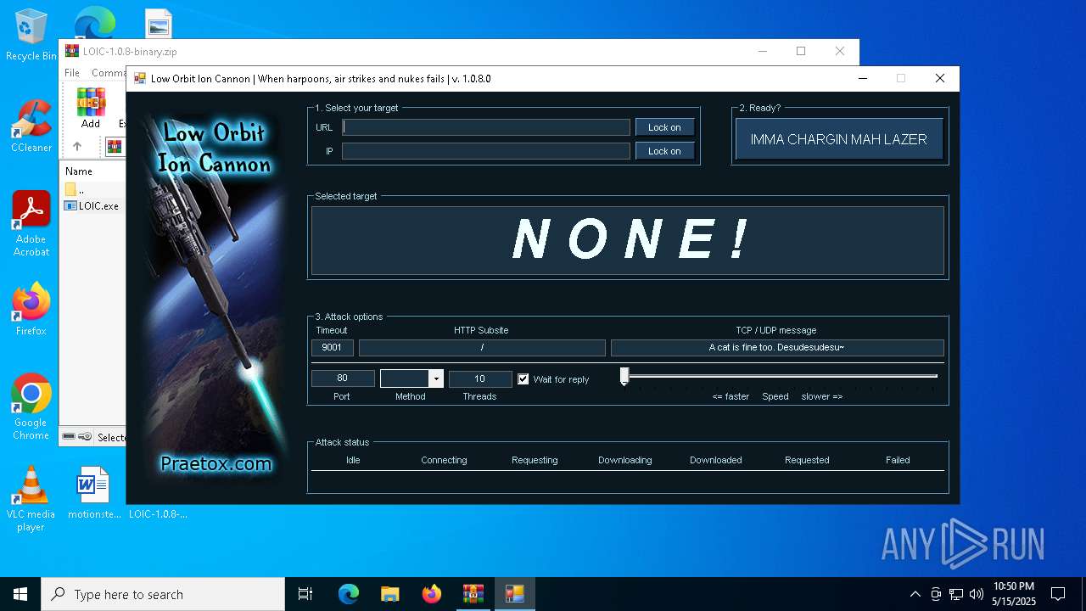Focus the IP target input field

tap(486, 151)
